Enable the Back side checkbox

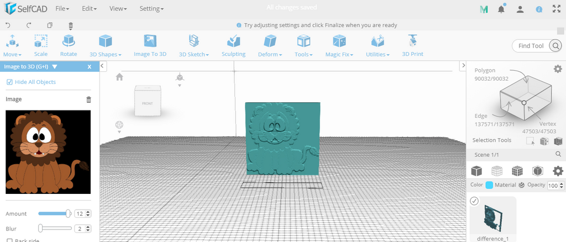[9, 240]
